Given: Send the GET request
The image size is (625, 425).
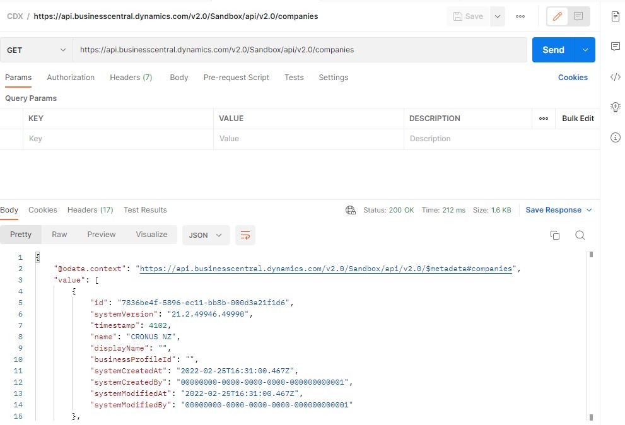Looking at the screenshot, I should tap(553, 50).
